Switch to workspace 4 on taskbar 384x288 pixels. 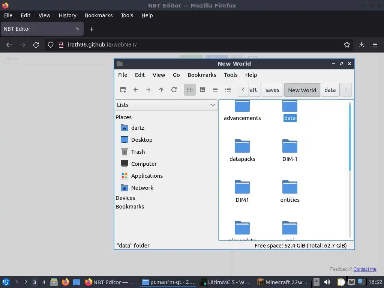tap(44, 282)
